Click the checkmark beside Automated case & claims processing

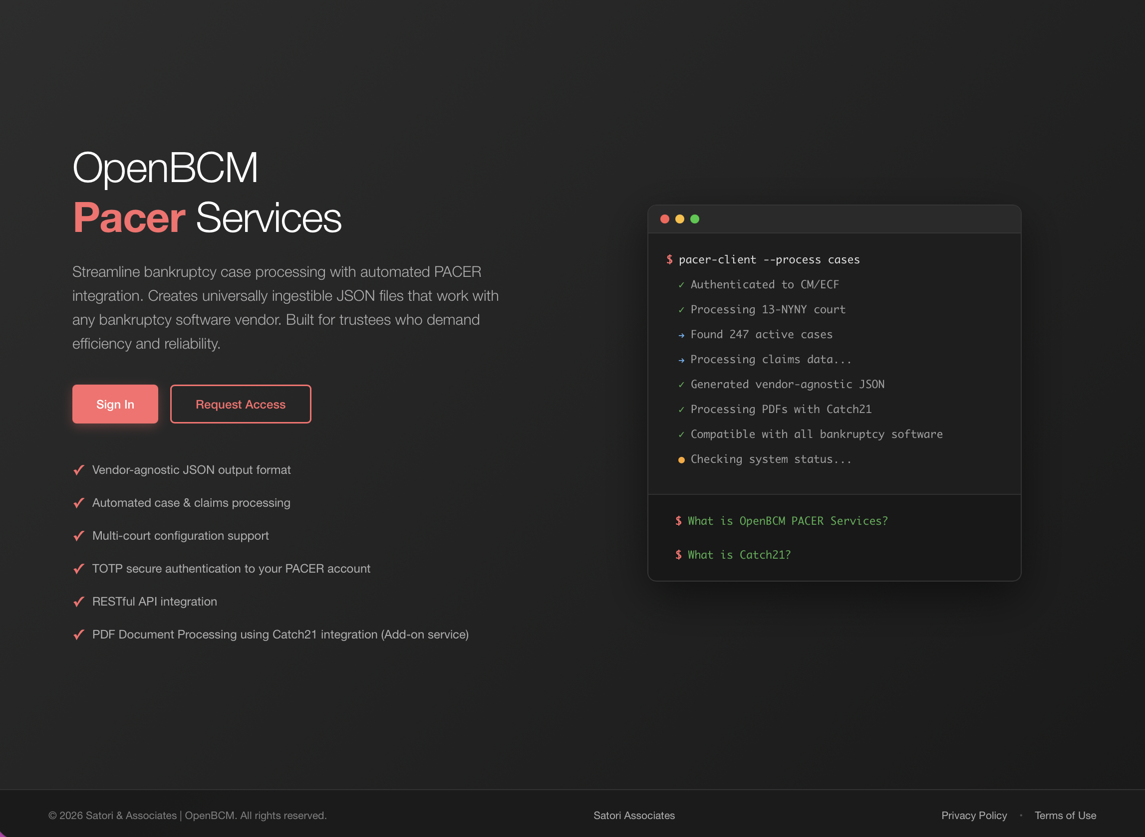[x=78, y=503]
